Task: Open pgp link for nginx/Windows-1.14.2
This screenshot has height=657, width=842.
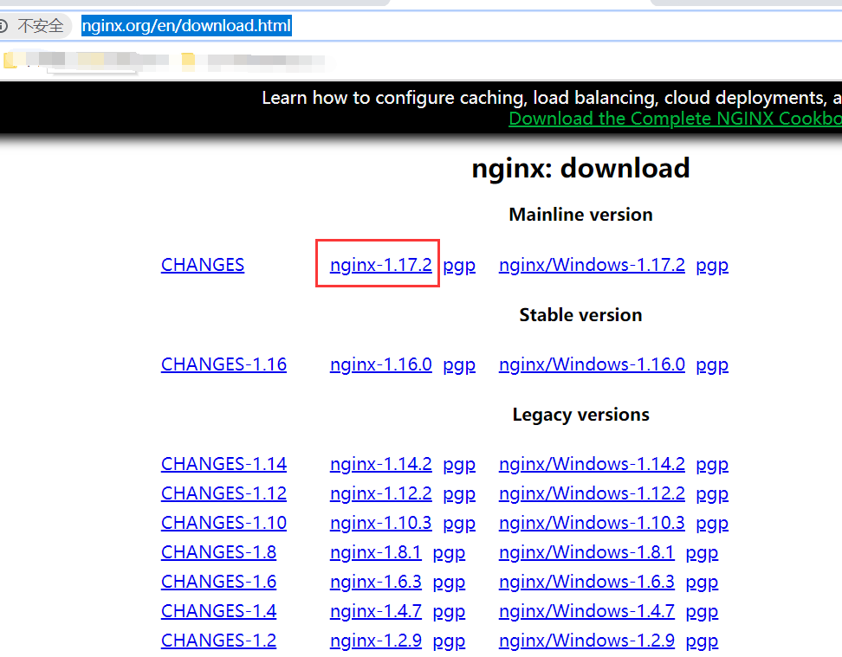Action: (x=712, y=466)
